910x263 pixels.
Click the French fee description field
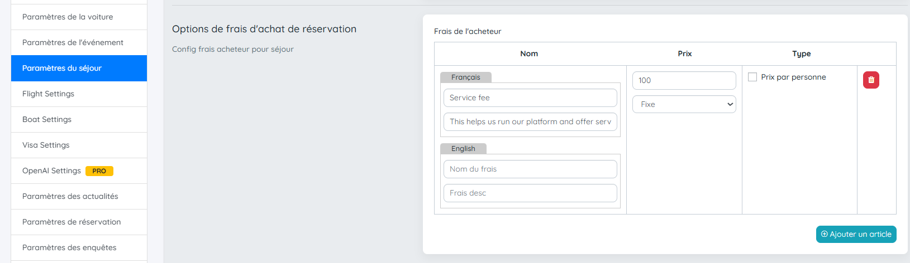(x=530, y=121)
